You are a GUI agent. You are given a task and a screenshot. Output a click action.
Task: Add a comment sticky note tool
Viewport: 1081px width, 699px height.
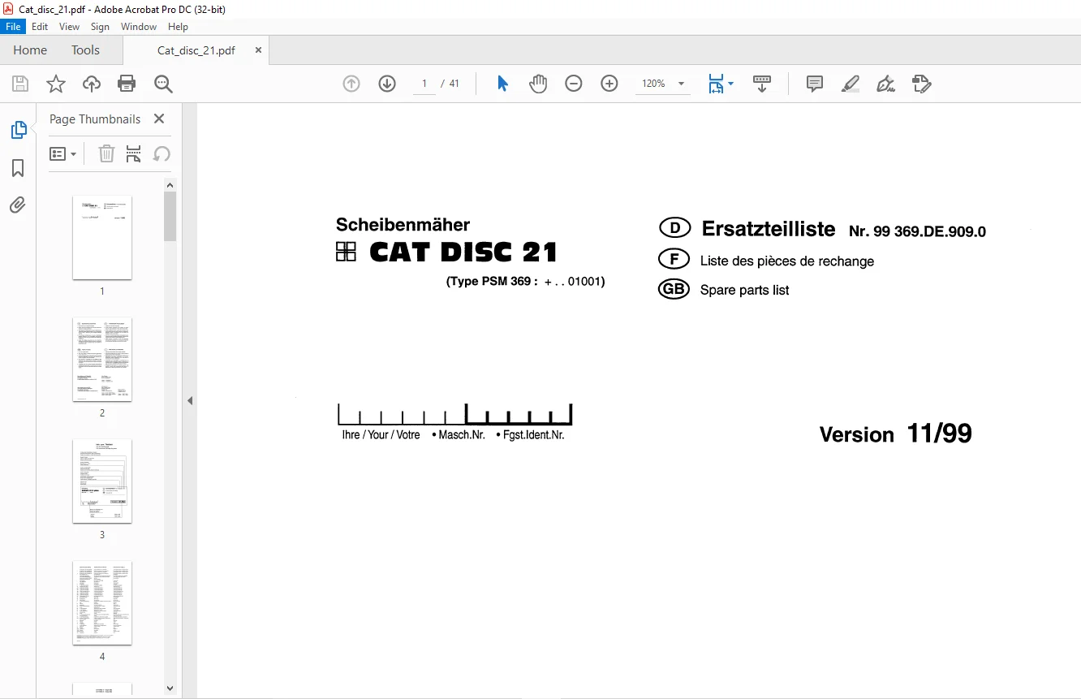pos(815,84)
